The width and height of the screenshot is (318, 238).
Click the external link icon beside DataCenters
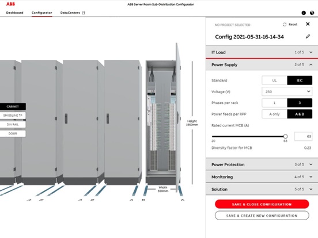coord(84,13)
